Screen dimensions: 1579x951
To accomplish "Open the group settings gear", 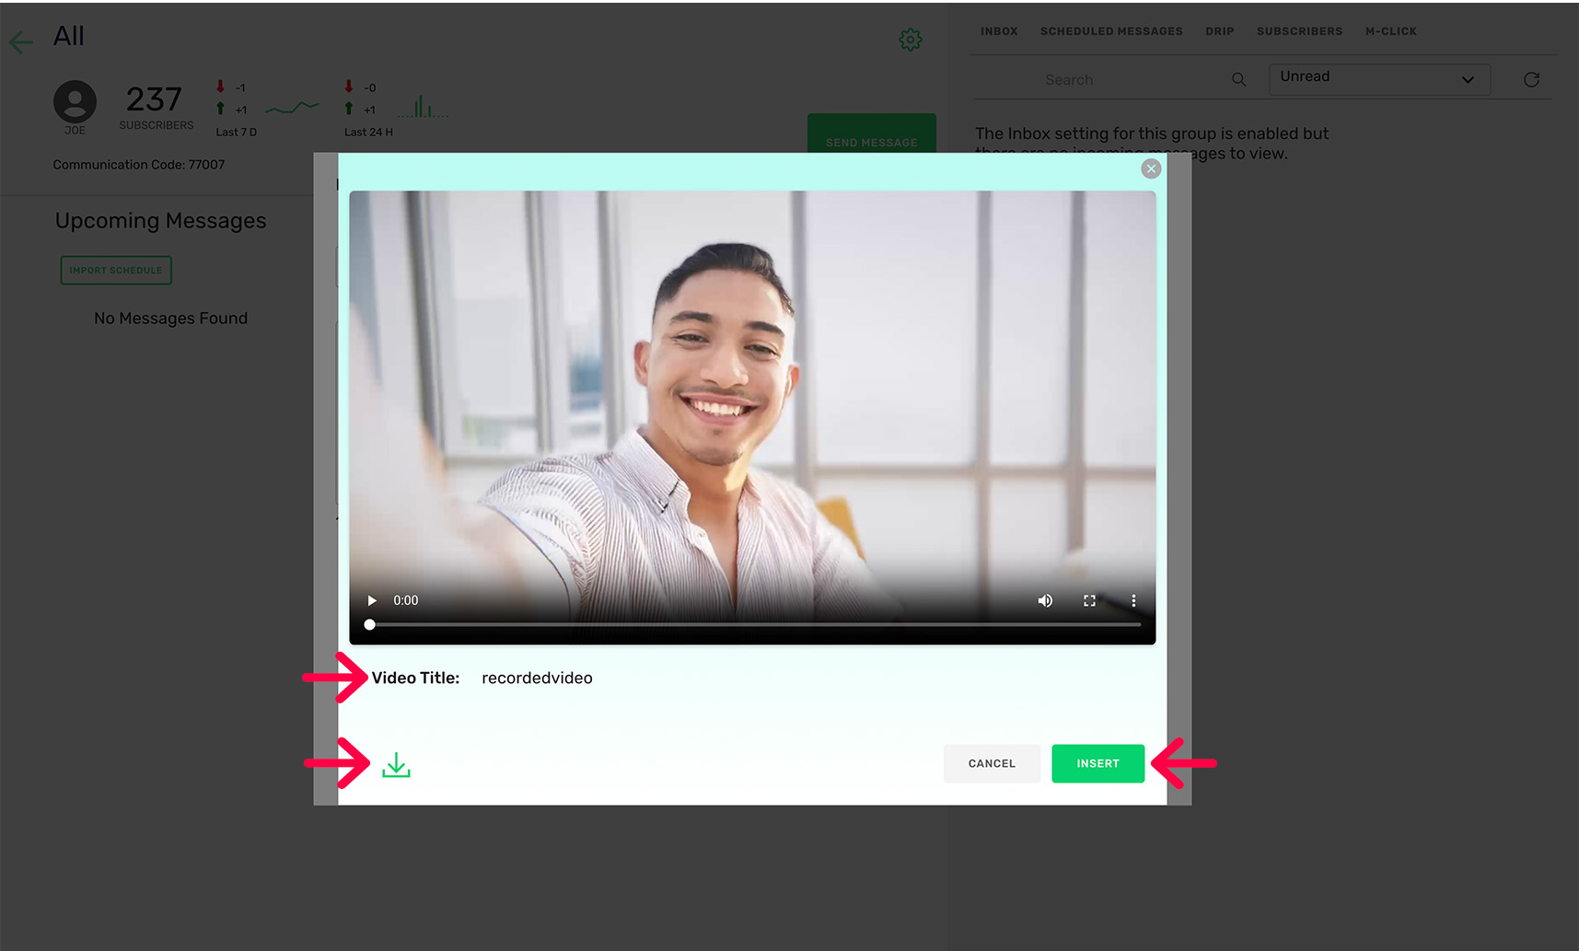I will pos(910,40).
